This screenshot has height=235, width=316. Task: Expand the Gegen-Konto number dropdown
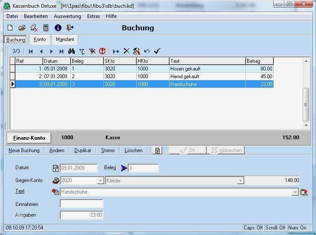tap(100, 181)
